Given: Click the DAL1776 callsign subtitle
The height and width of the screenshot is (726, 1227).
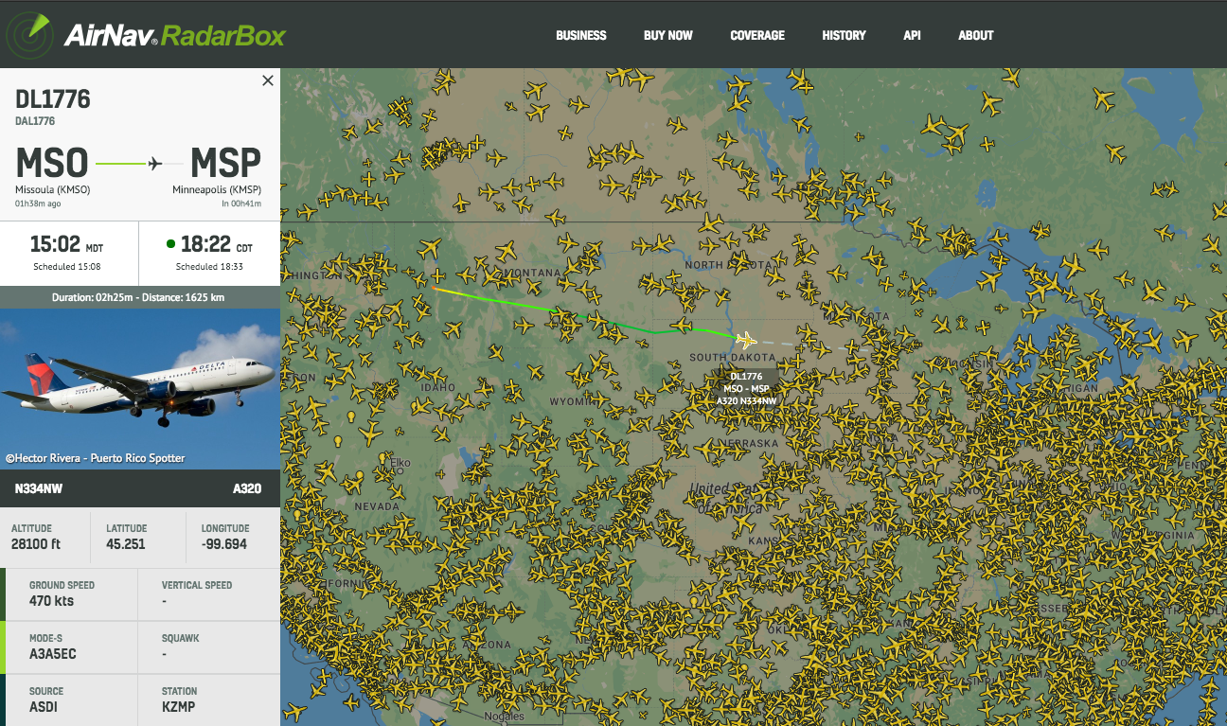Looking at the screenshot, I should coord(35,121).
